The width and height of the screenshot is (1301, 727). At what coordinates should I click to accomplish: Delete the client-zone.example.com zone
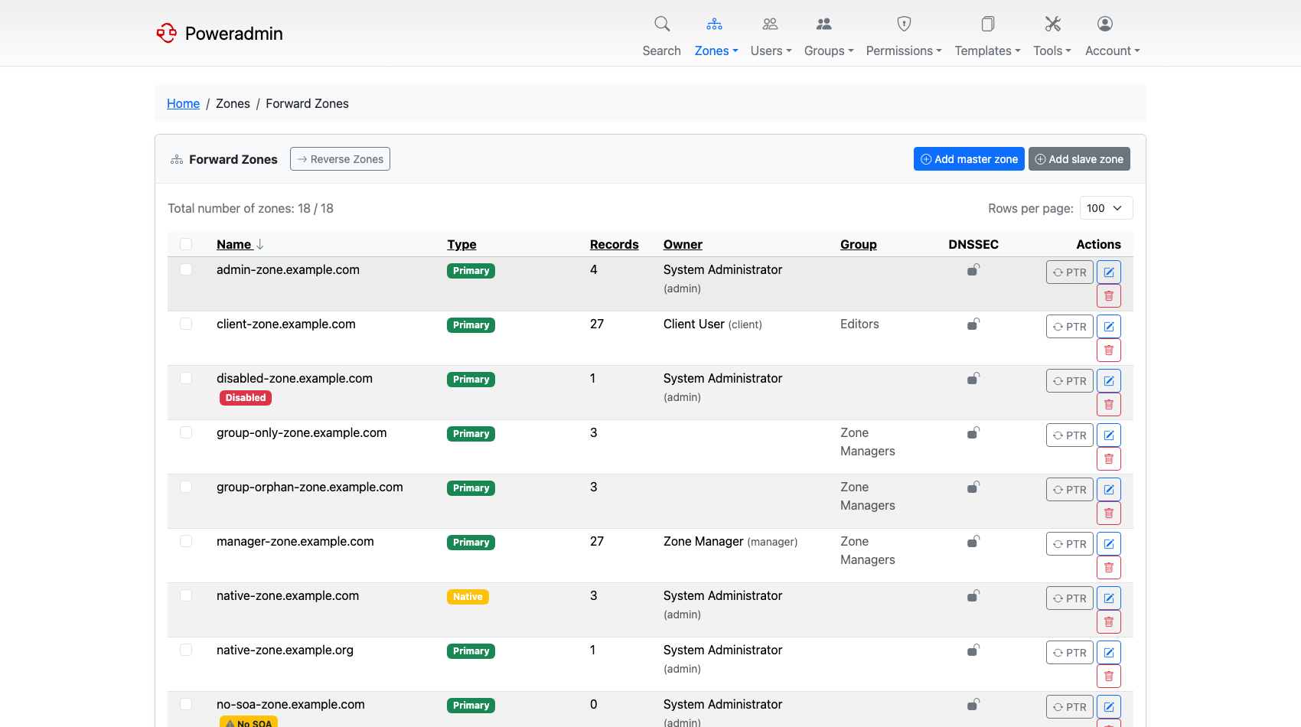tap(1109, 350)
